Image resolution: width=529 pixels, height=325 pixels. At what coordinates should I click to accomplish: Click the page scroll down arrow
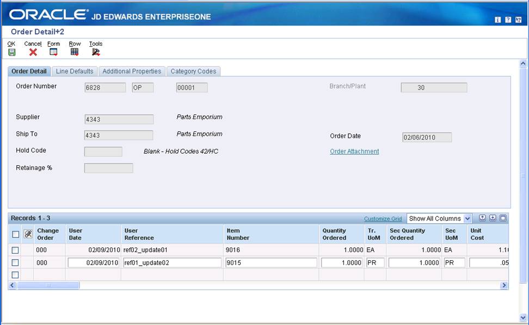pyautogui.click(x=523, y=317)
